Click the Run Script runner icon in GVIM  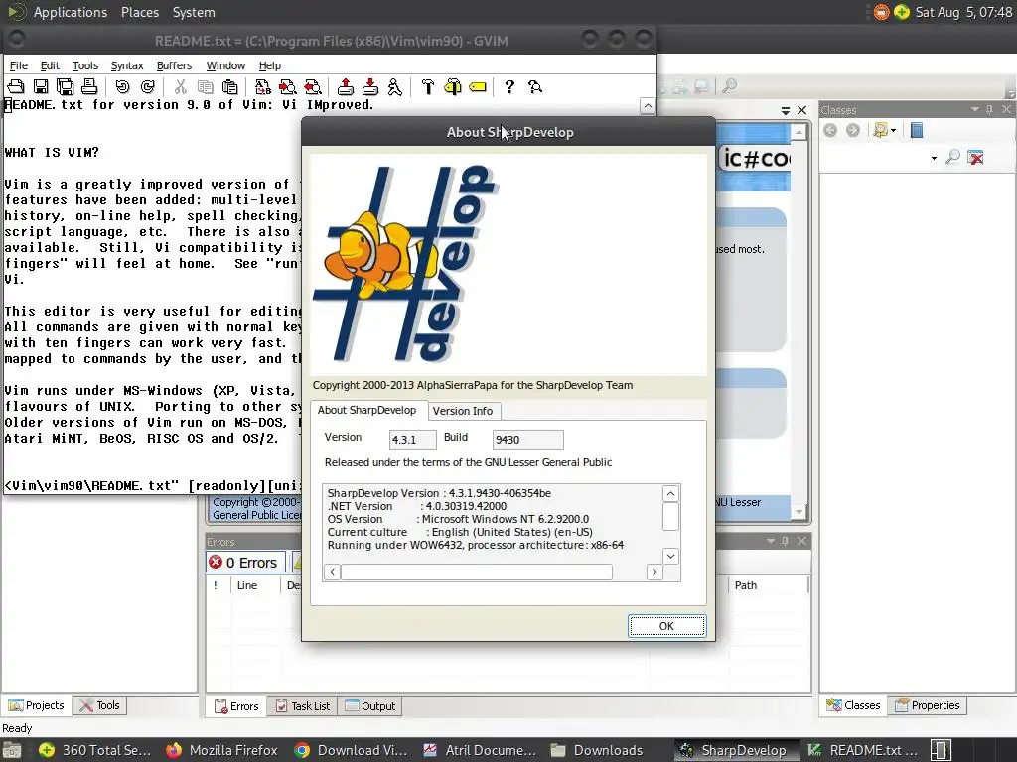(x=394, y=87)
